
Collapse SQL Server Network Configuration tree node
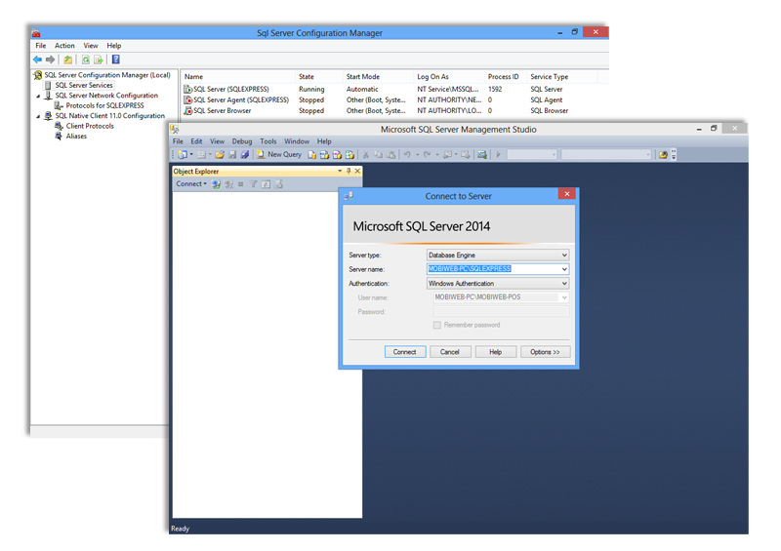(38, 96)
